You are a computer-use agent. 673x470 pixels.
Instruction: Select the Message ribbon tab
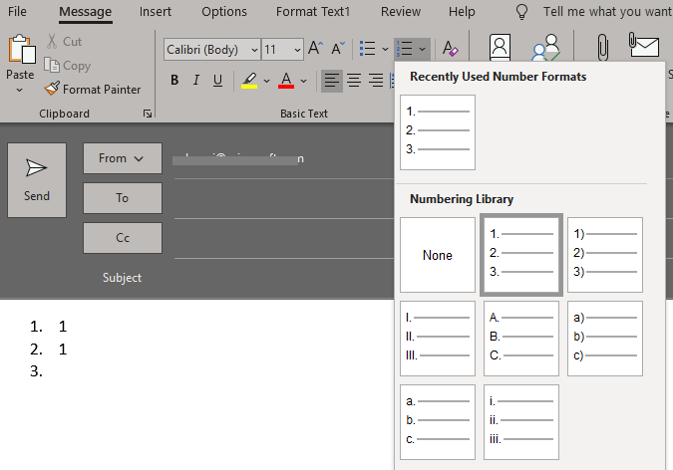click(85, 12)
